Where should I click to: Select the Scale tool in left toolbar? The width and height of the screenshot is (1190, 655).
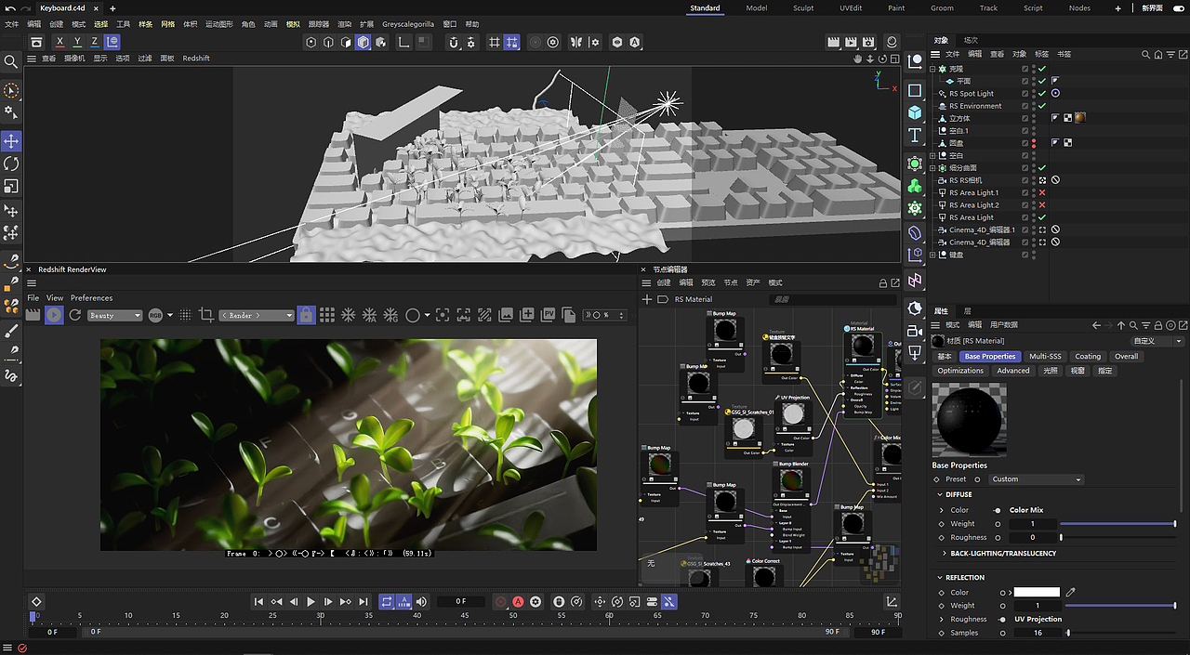[x=11, y=187]
